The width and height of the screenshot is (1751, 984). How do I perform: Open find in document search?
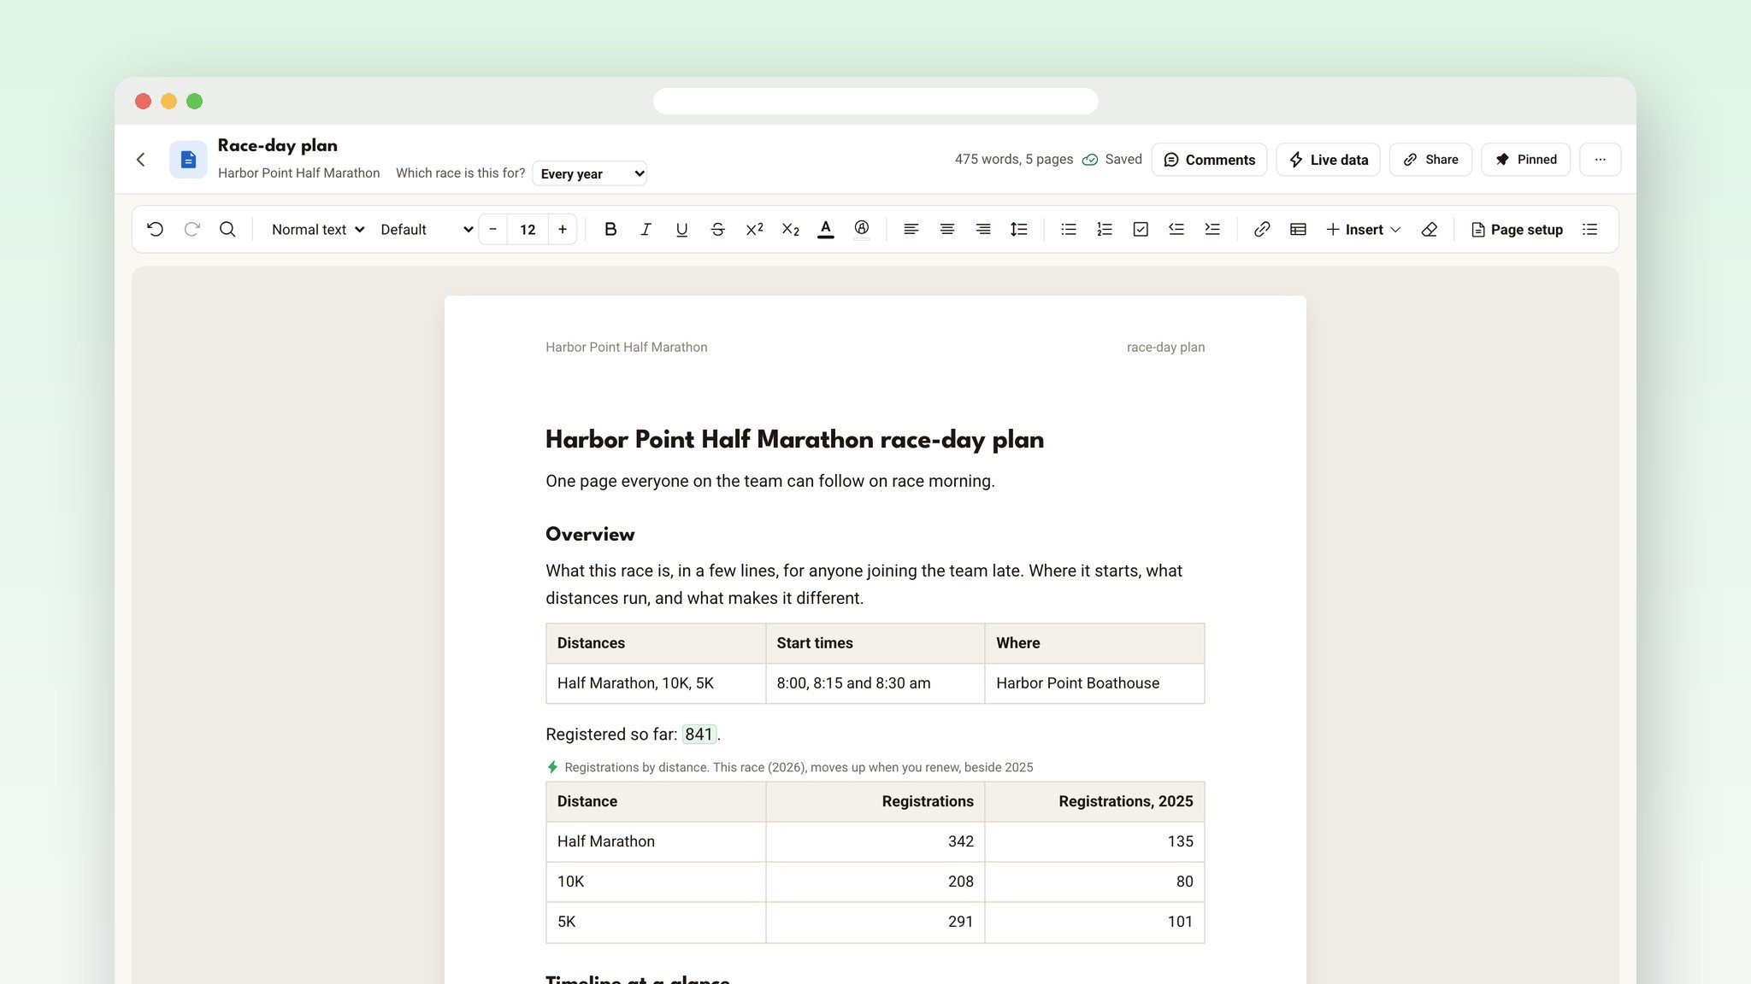(x=227, y=229)
